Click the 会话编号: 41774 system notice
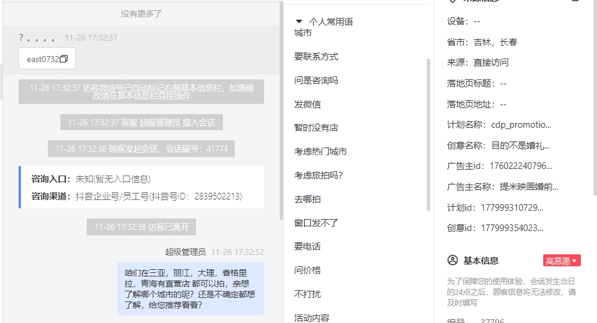 [x=141, y=149]
